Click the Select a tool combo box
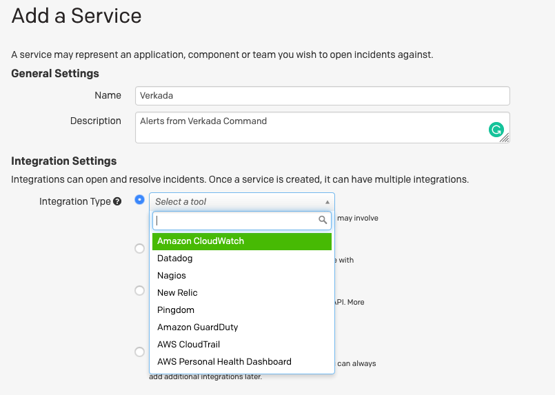 point(242,202)
